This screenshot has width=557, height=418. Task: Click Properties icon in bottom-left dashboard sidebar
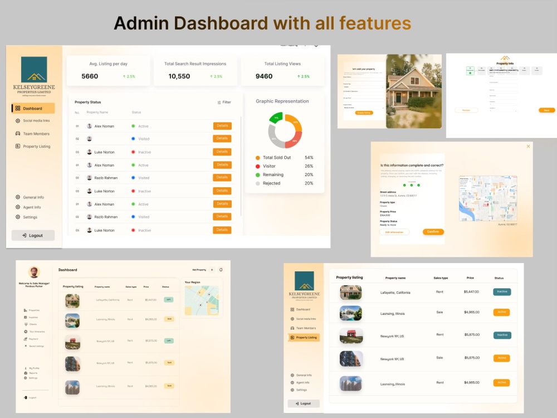[x=25, y=310]
